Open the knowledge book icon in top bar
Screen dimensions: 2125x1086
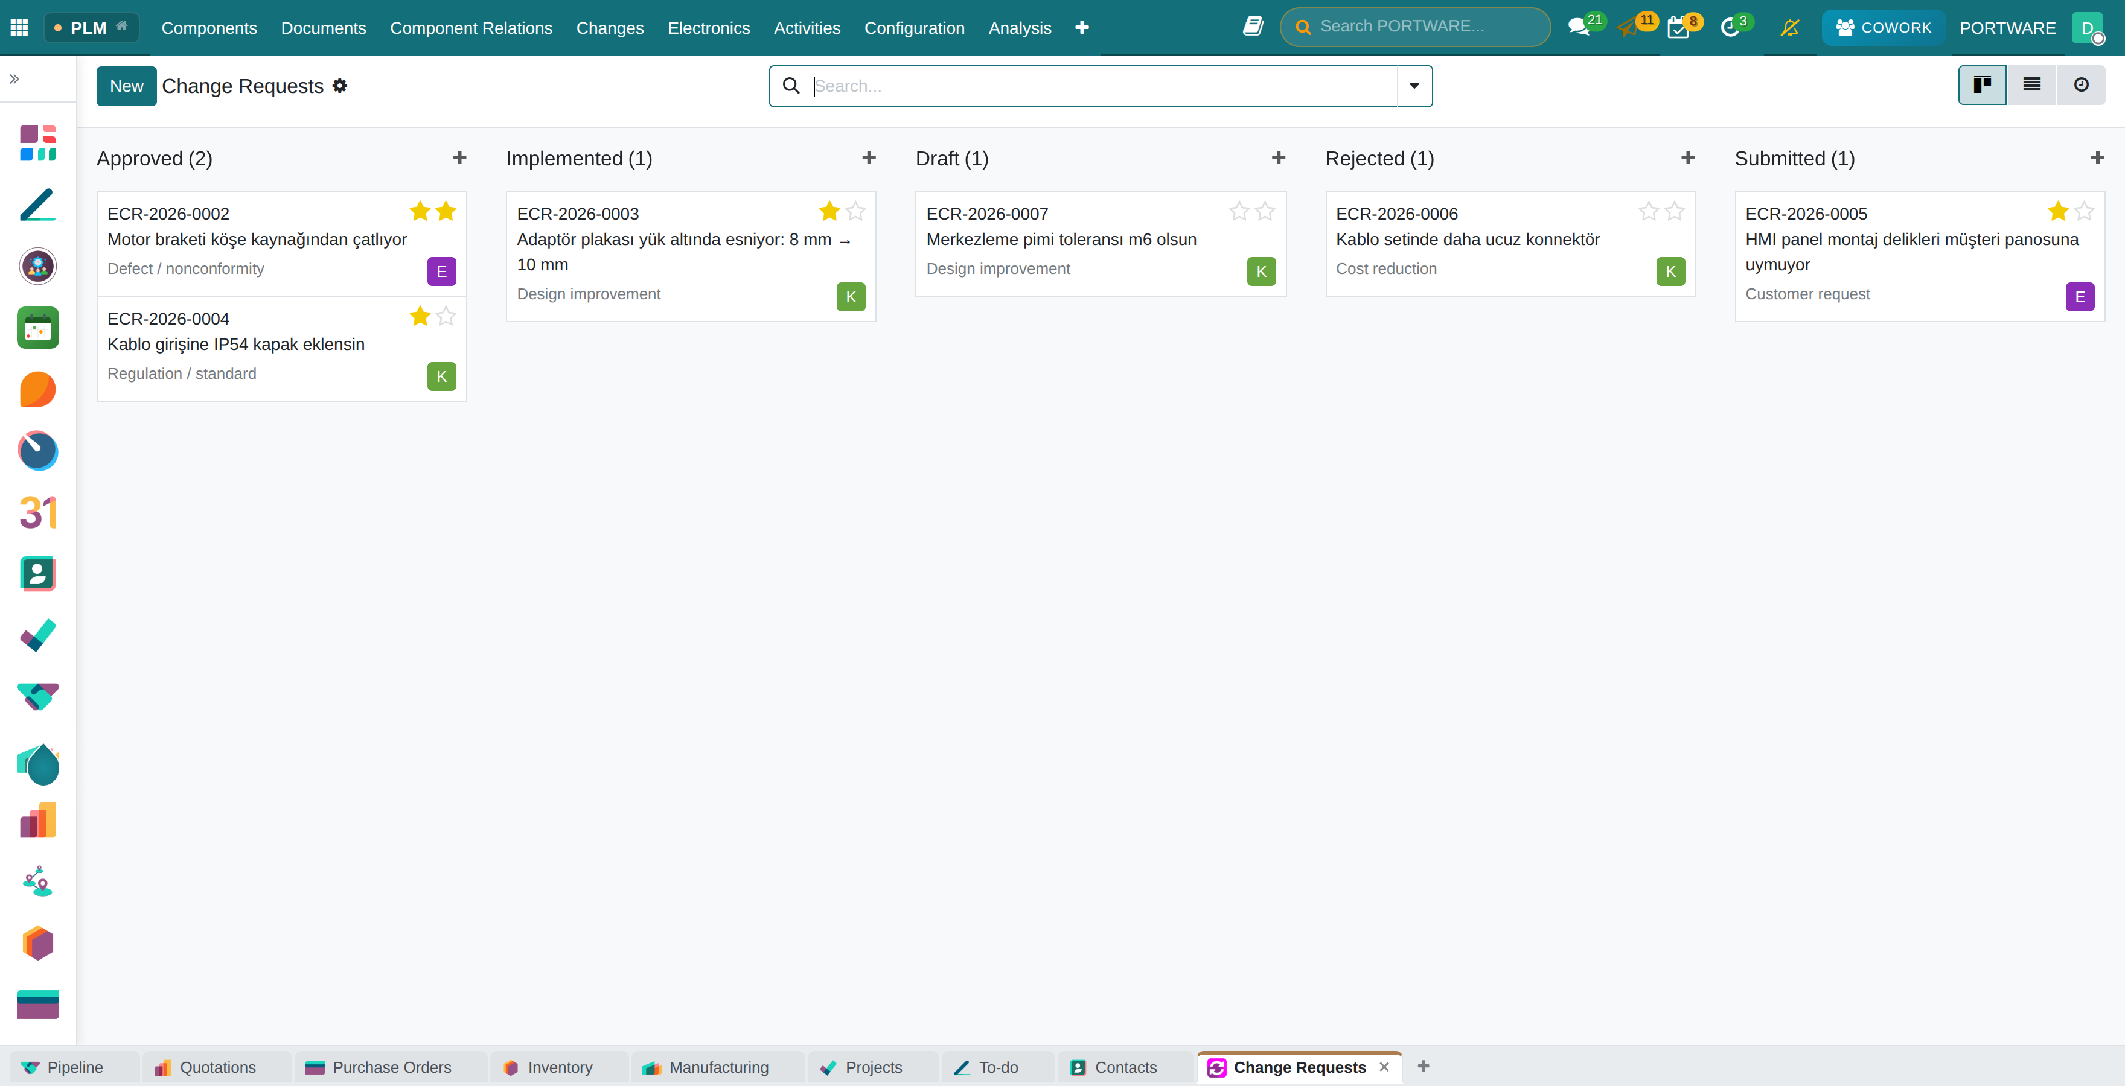1252,27
